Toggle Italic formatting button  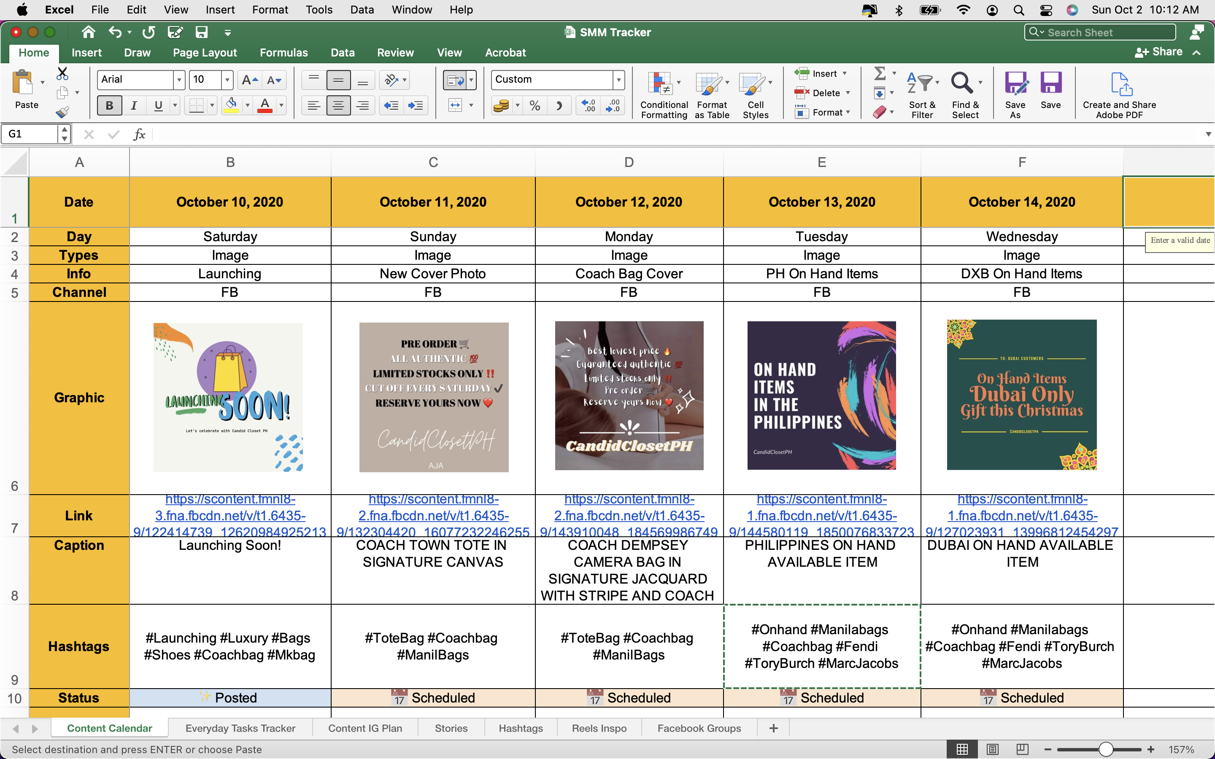[x=134, y=105]
